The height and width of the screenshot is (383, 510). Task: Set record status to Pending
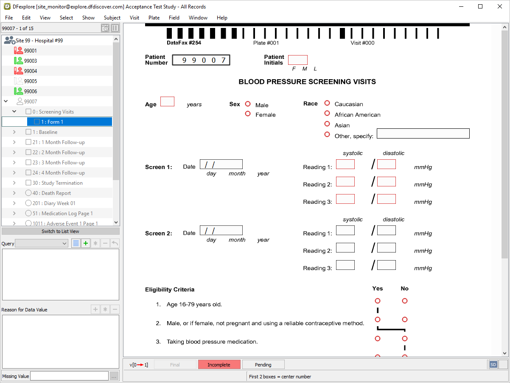[x=263, y=365]
